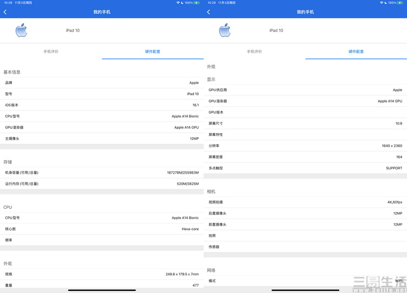Tap back arrow in left screenshot header
Viewport: 407px width, 293px height.
pyautogui.click(x=5, y=12)
